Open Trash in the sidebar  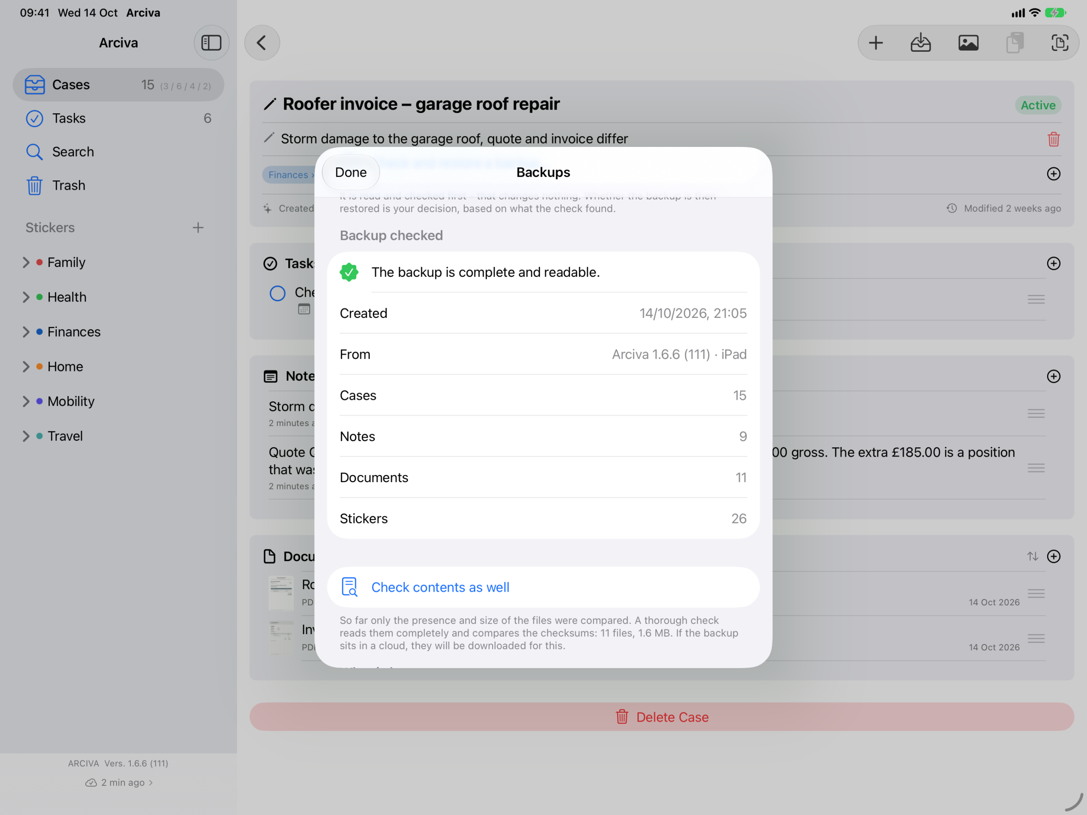tap(118, 185)
